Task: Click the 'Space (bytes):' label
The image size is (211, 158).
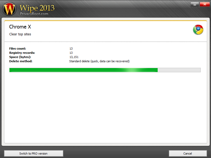Action: (x=20, y=57)
